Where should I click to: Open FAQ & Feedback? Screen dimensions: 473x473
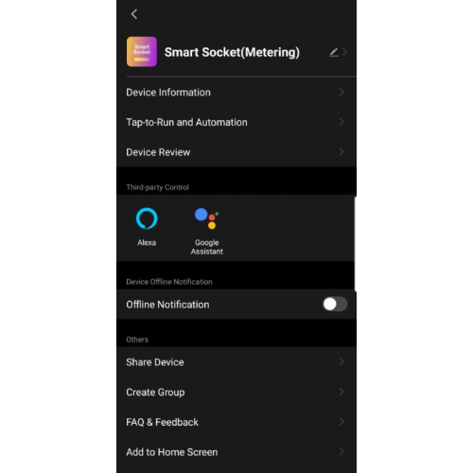coord(236,422)
